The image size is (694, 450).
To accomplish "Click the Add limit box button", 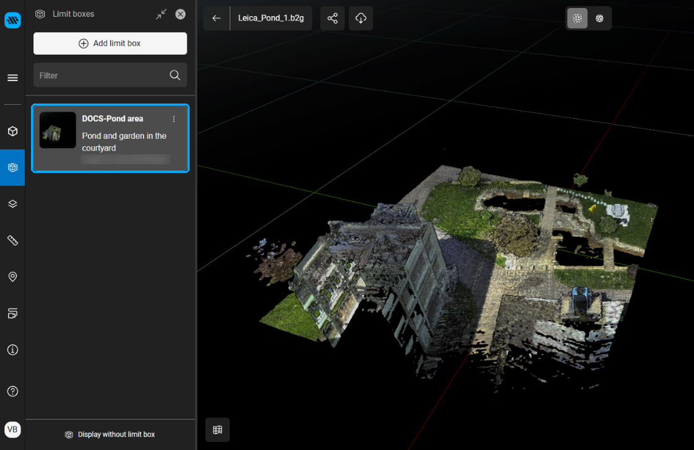I will [110, 43].
